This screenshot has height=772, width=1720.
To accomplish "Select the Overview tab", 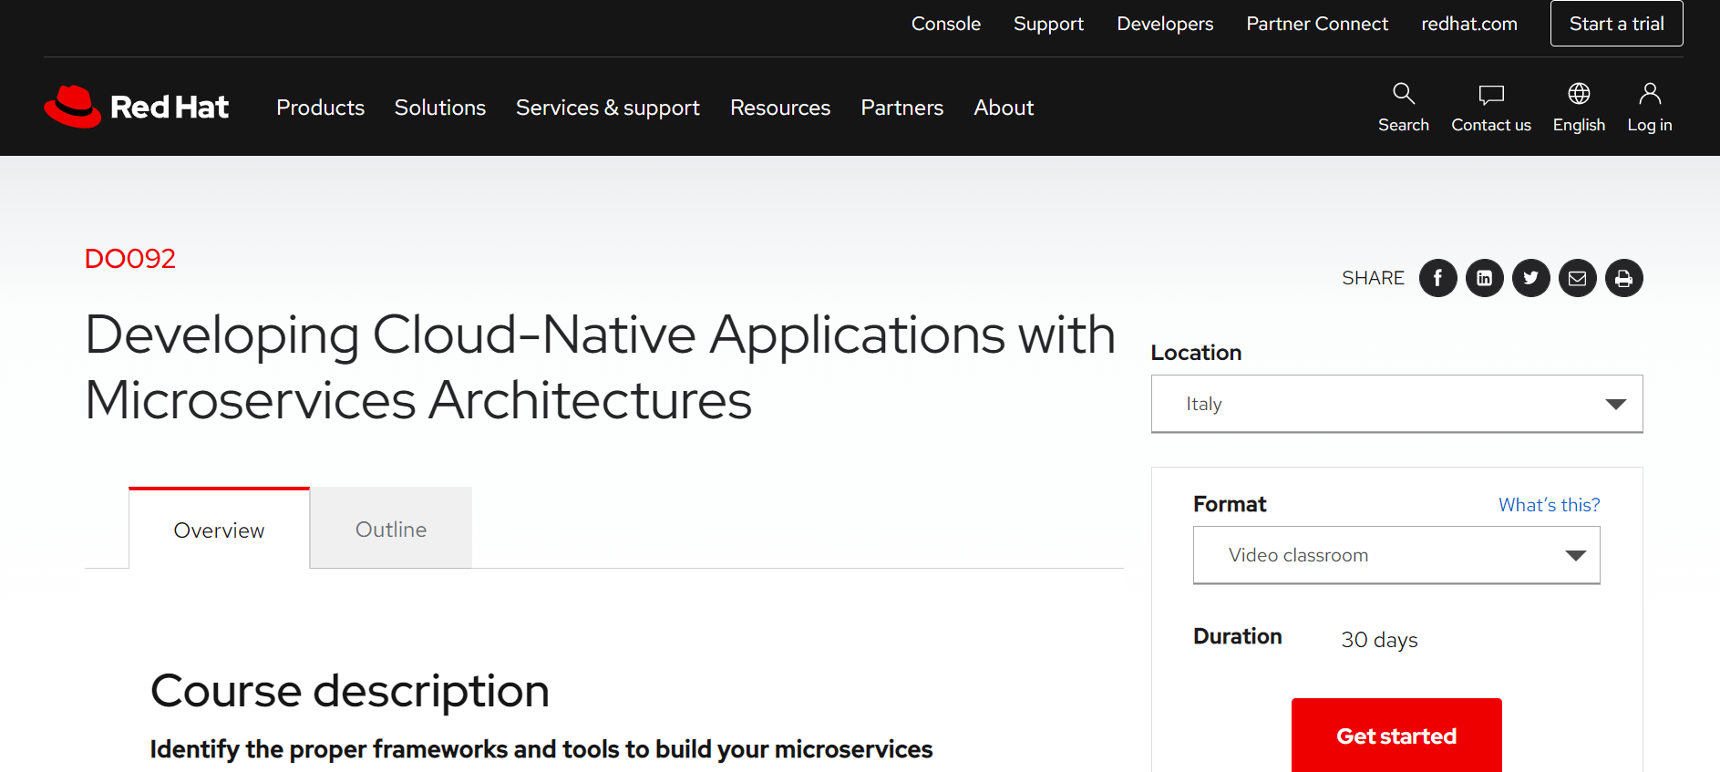I will 219,529.
